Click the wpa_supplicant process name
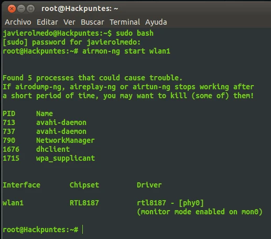271x239 pixels. point(66,159)
